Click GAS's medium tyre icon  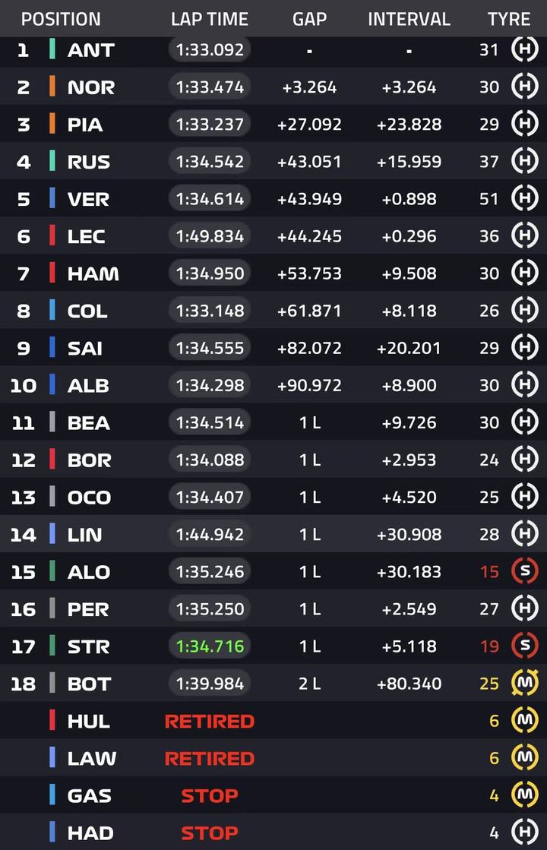pyautogui.click(x=525, y=795)
